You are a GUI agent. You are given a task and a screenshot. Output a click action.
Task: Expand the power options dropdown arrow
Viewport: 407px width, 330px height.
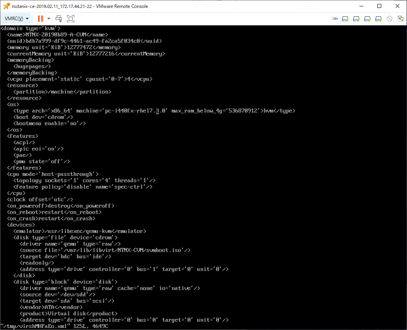point(48,18)
